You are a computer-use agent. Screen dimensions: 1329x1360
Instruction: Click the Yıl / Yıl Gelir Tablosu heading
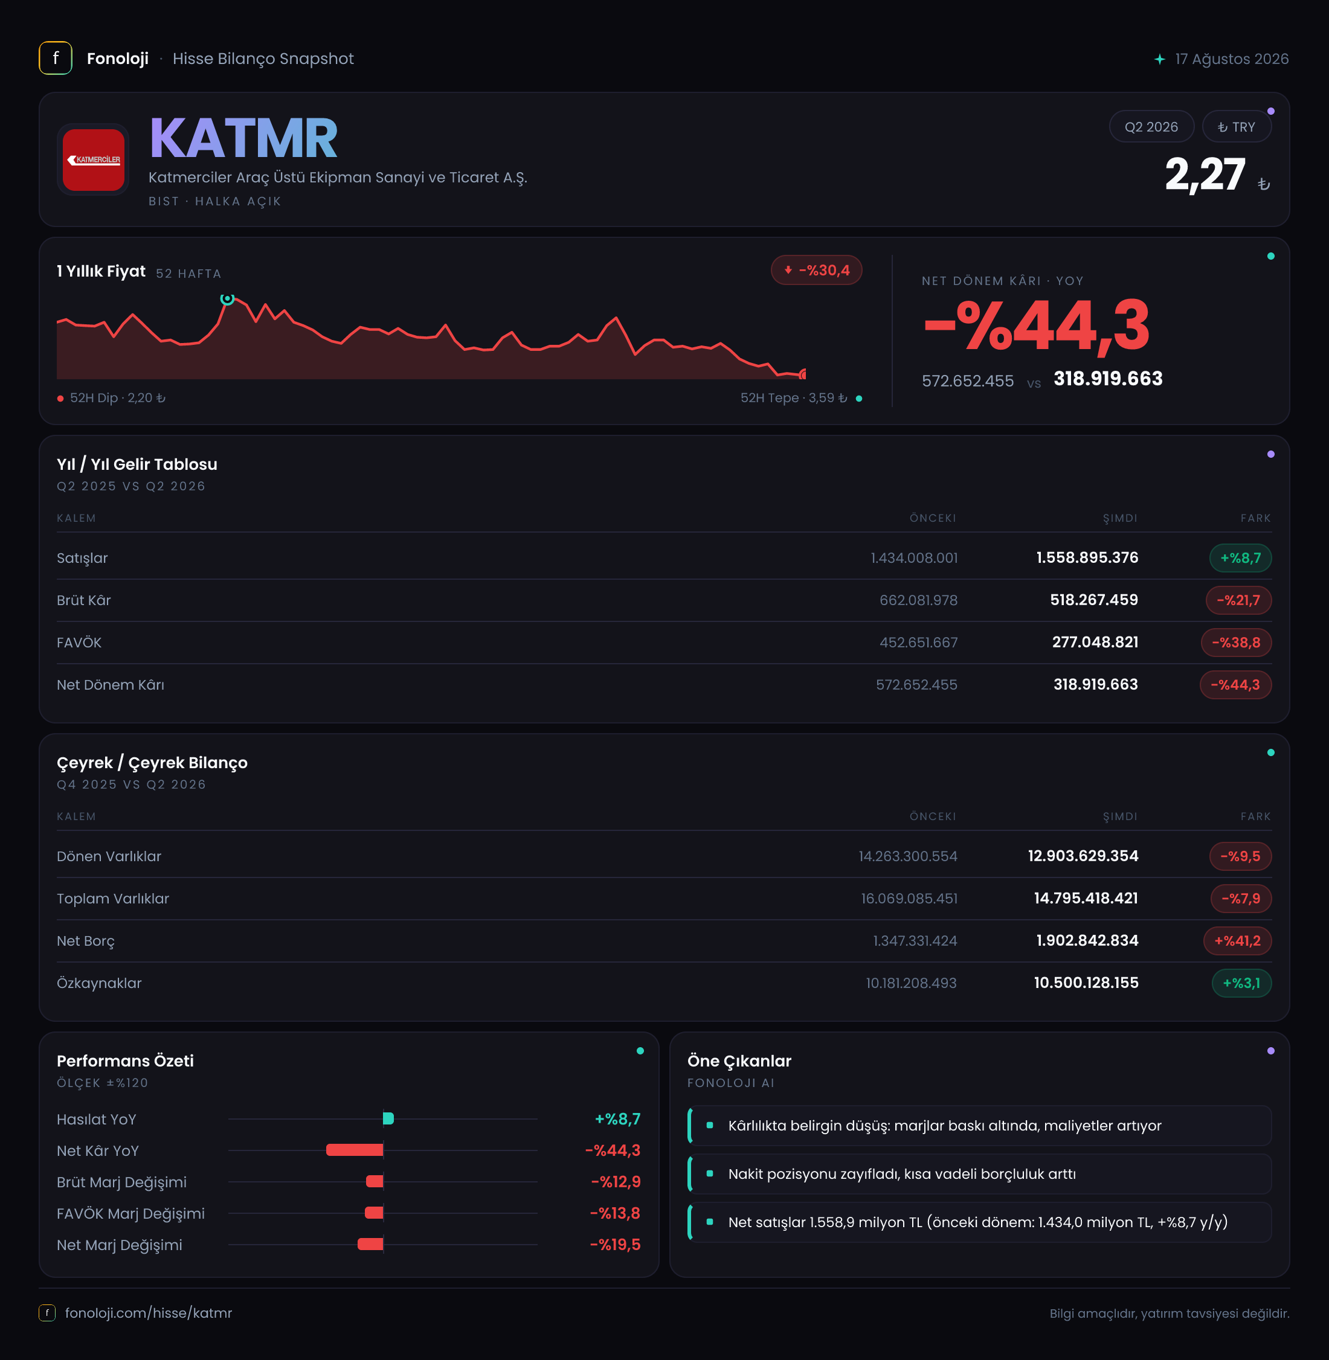point(137,464)
